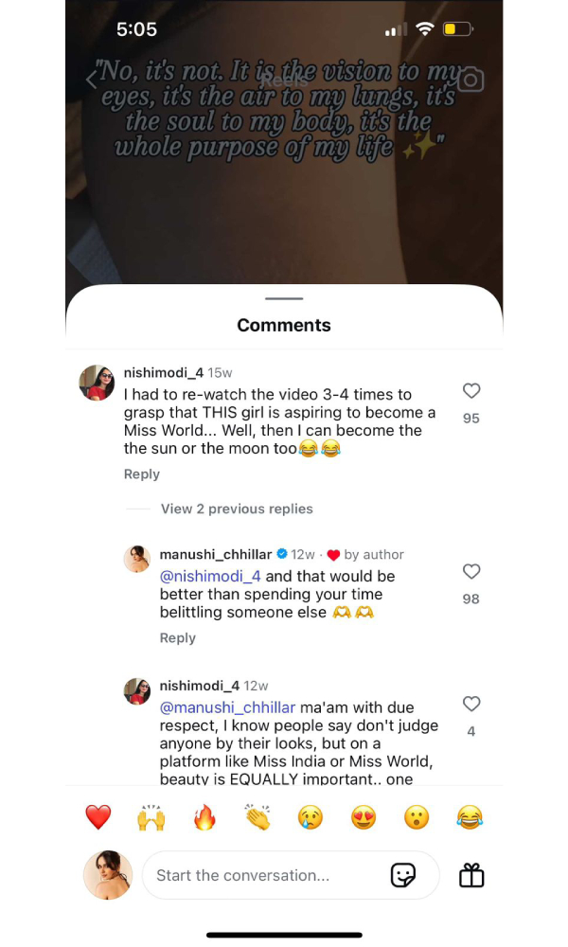
Task: Select the fire emoji reaction
Action: [204, 816]
